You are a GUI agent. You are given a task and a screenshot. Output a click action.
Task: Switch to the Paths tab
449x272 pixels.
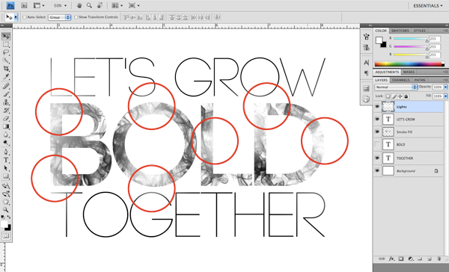[420, 80]
